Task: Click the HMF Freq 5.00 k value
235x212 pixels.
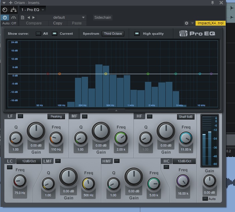Action: [x=154, y=195]
